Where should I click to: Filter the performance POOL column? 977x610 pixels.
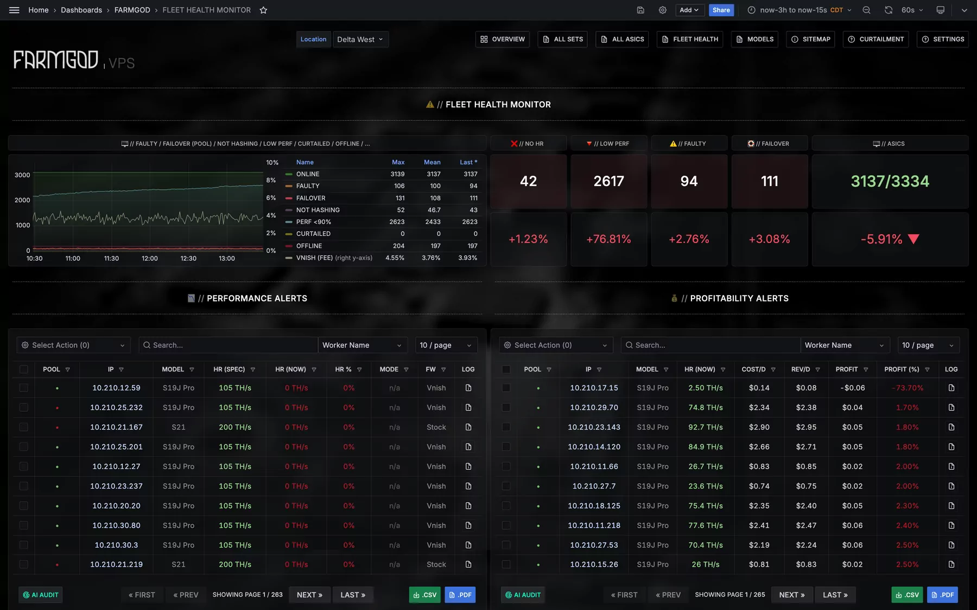[67, 369]
